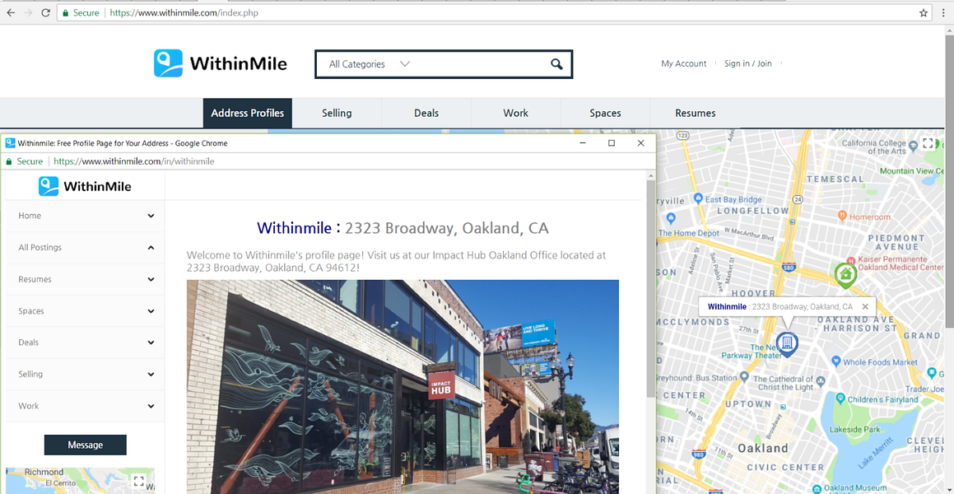Click the green house marker on map

(845, 276)
